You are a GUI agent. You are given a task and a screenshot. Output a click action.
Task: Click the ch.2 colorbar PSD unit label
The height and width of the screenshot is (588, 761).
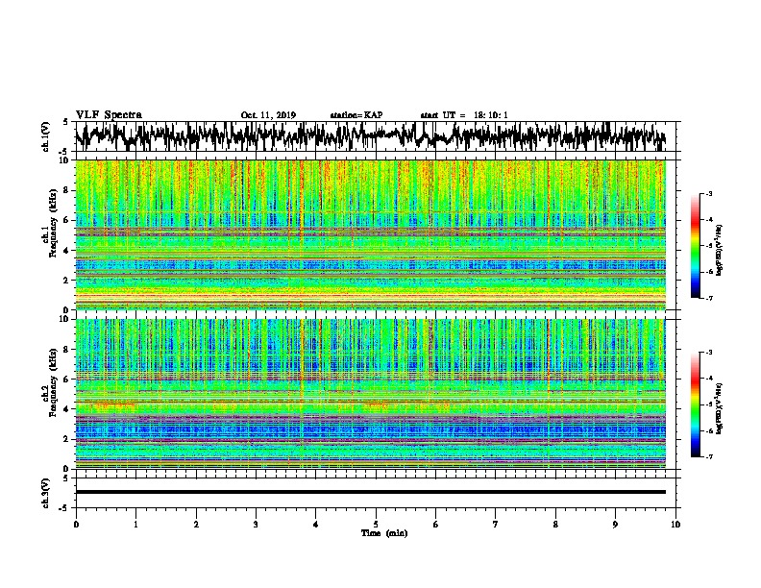pyautogui.click(x=719, y=407)
